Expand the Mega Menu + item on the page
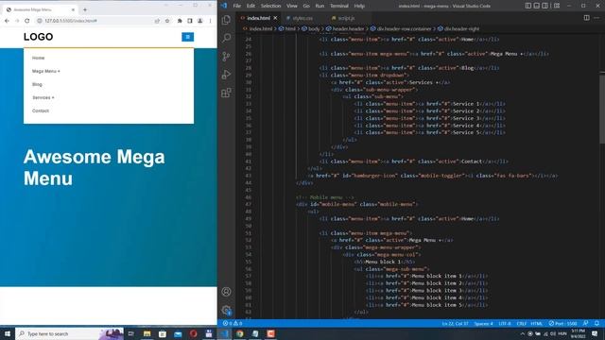This screenshot has height=340, width=605. pos(46,72)
